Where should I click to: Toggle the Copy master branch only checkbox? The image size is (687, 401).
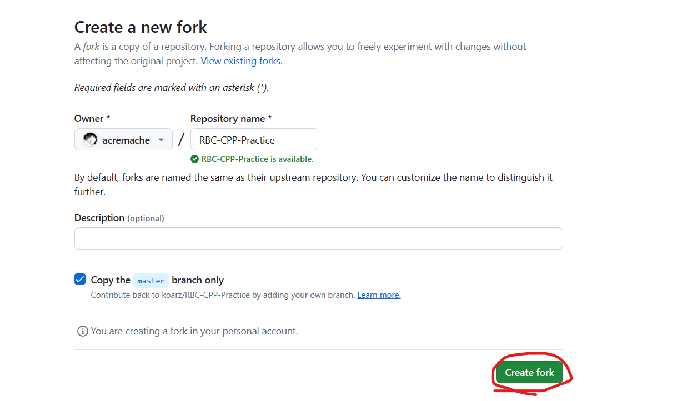[80, 280]
